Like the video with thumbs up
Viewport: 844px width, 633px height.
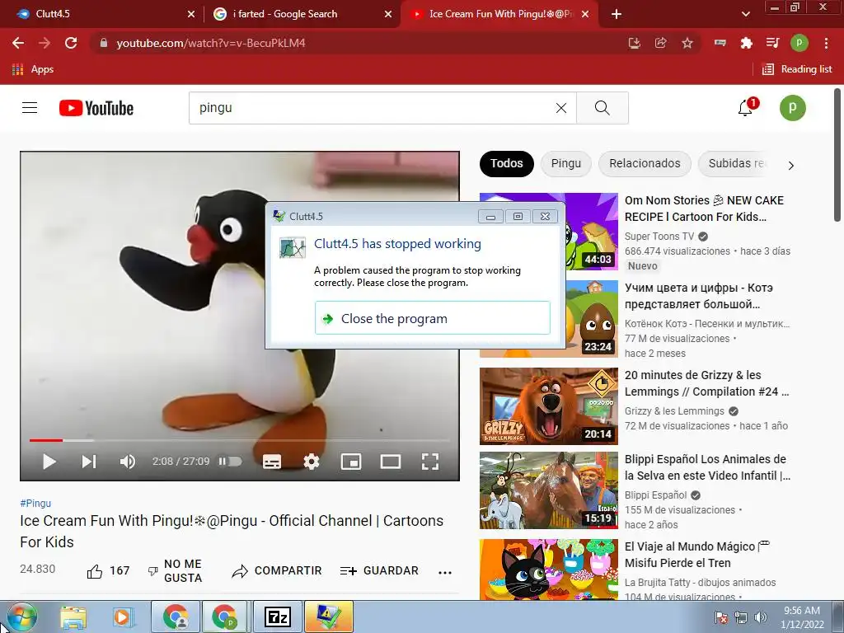click(108, 571)
